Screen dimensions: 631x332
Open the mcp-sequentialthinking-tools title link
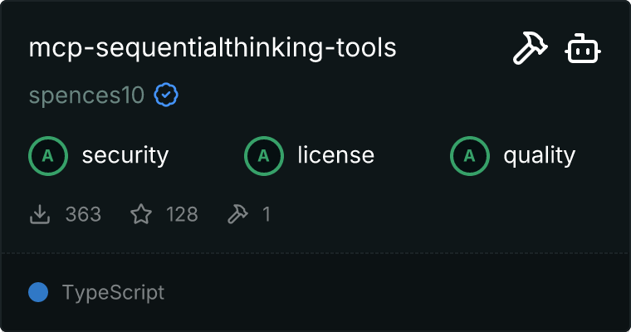tap(213, 48)
